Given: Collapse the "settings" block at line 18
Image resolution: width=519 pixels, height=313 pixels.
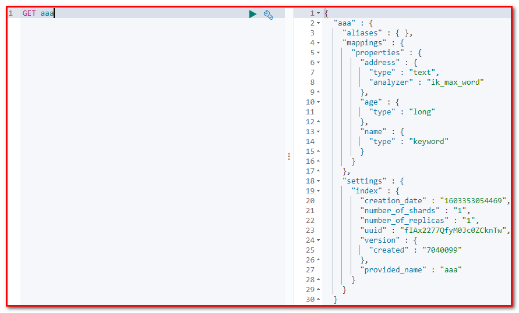Looking at the screenshot, I should [319, 181].
